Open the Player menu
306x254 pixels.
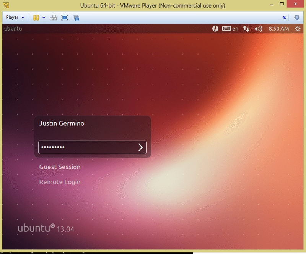[x=15, y=18]
